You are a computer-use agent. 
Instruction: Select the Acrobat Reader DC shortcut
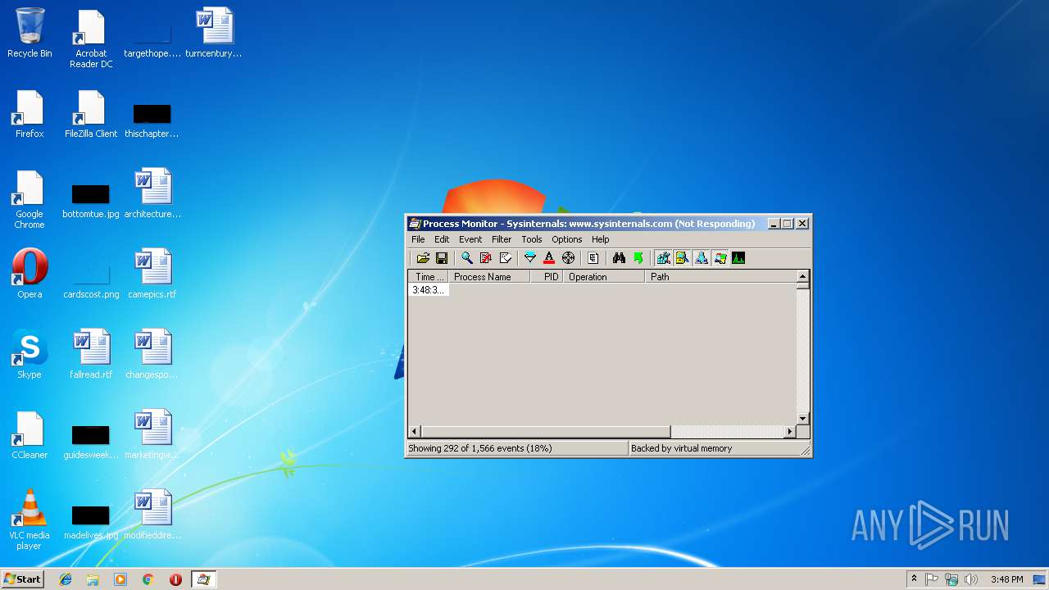click(x=91, y=39)
